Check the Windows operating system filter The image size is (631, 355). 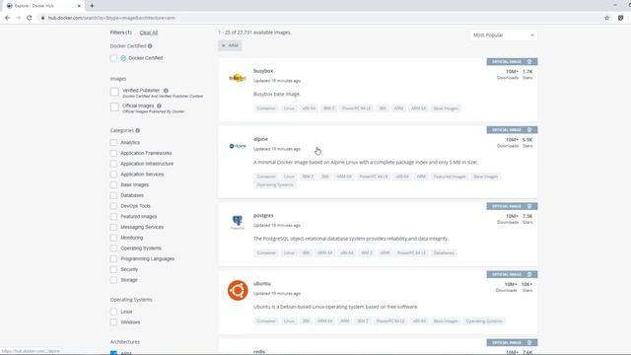click(114, 322)
